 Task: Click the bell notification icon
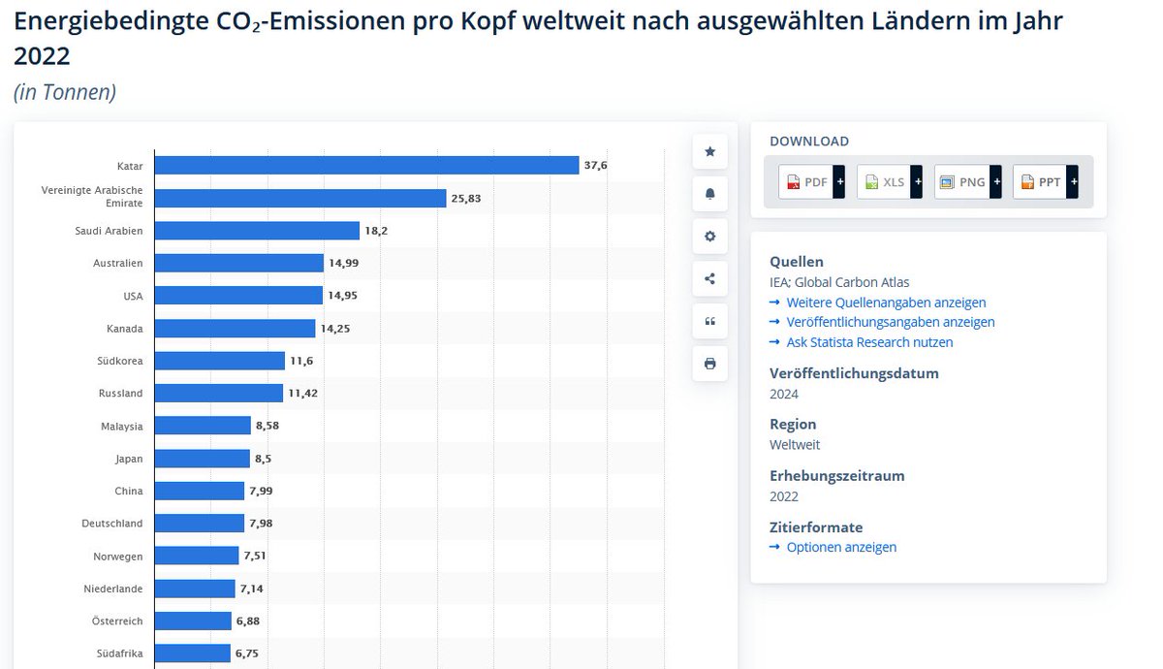pyautogui.click(x=709, y=194)
